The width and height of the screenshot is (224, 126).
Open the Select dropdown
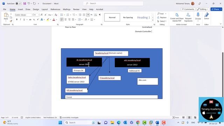pyautogui.click(x=162, y=21)
